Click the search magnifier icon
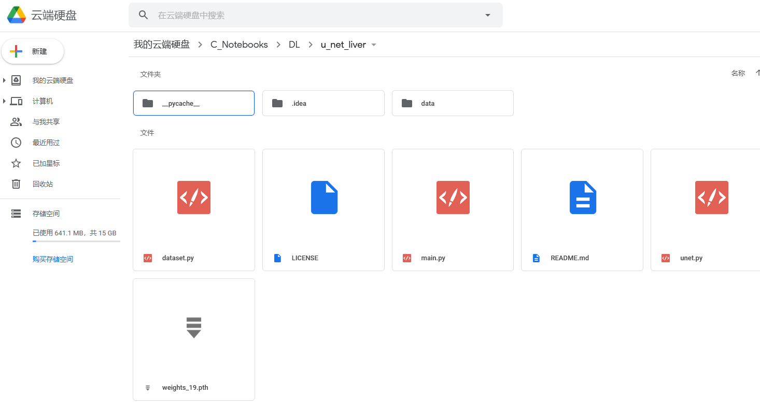 (144, 15)
